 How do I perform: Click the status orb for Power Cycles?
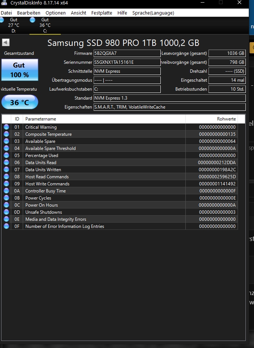click(x=6, y=198)
